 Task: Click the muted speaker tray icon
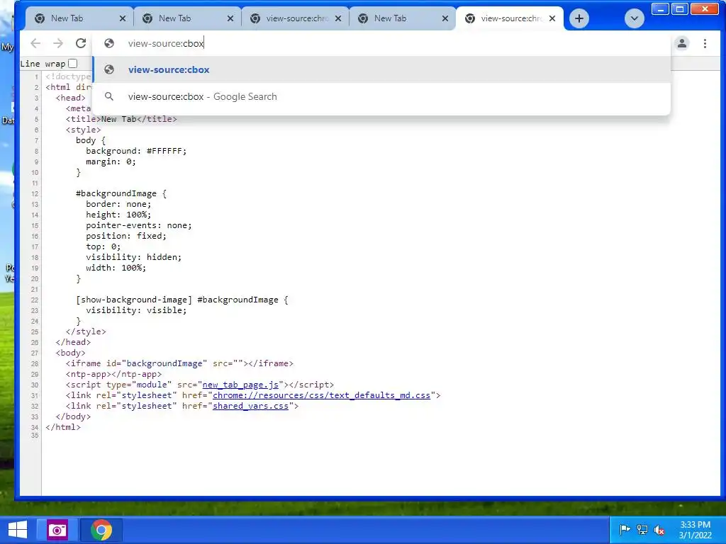659,530
